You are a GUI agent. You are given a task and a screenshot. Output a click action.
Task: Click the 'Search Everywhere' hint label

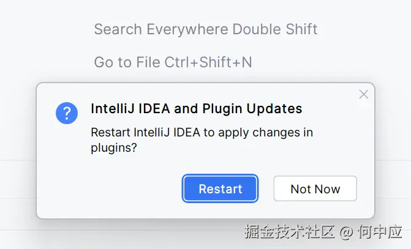162,29
